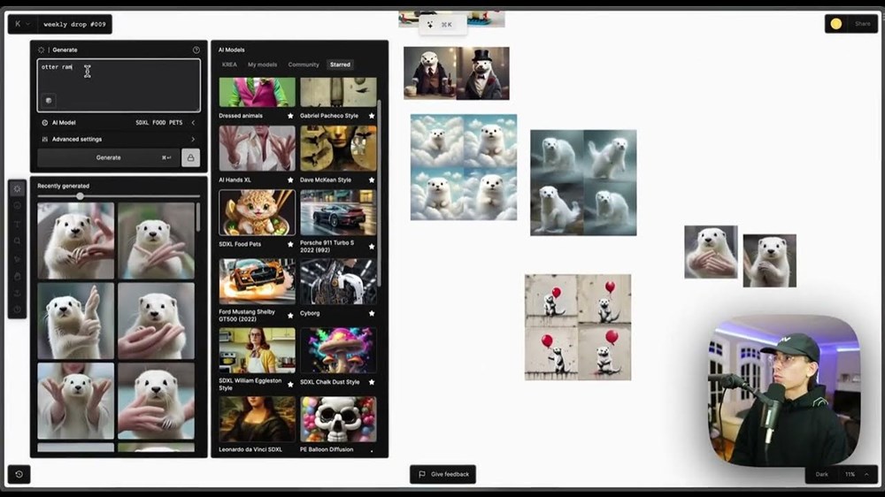Click the Share button

[x=862, y=24]
